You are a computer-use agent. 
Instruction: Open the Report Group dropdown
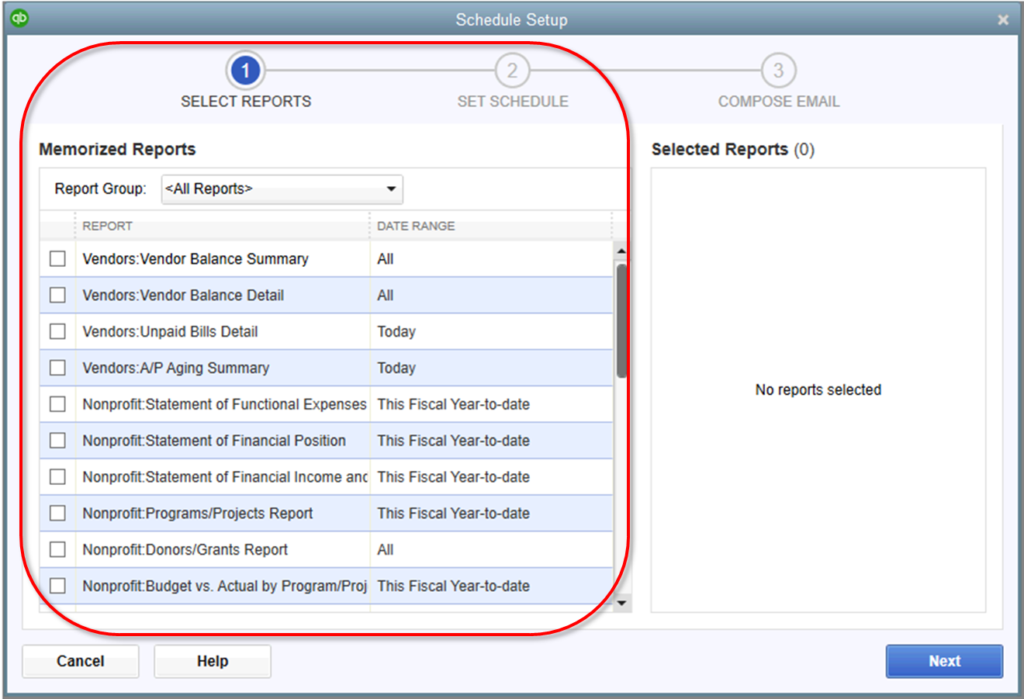[282, 189]
